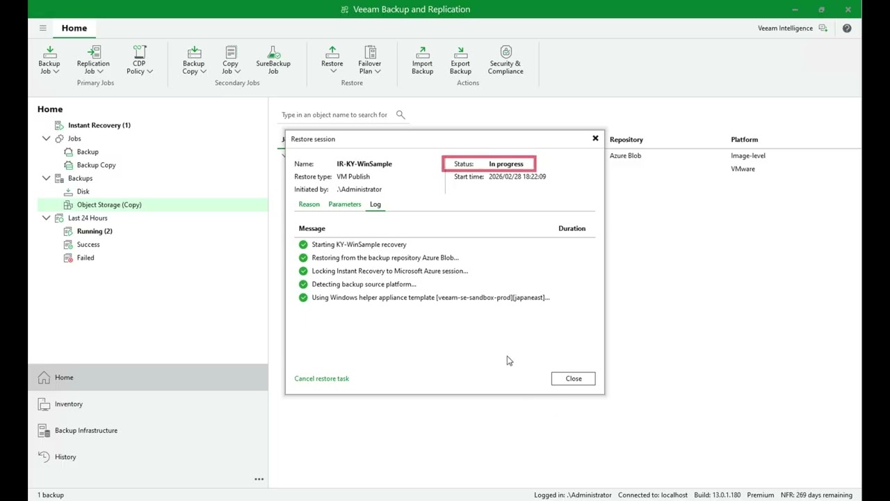Click 'NFR: 269 days remaining' status text

click(x=816, y=495)
